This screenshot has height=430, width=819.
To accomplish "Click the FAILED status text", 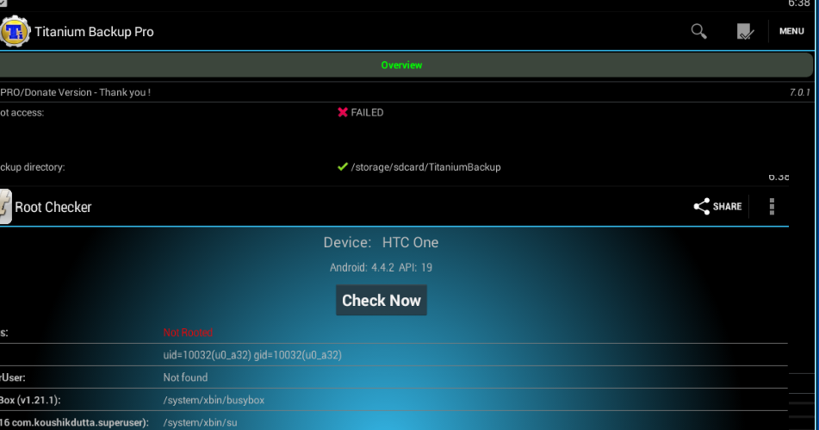I will tap(367, 112).
